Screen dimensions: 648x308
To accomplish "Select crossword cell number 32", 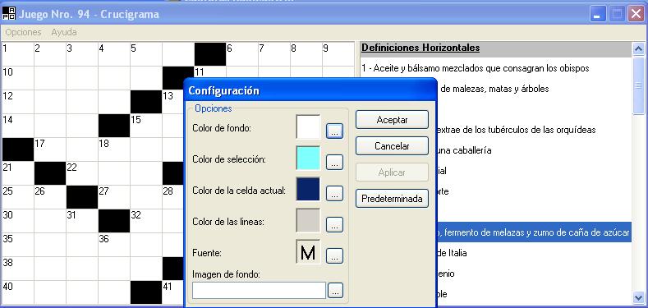I will point(146,221).
